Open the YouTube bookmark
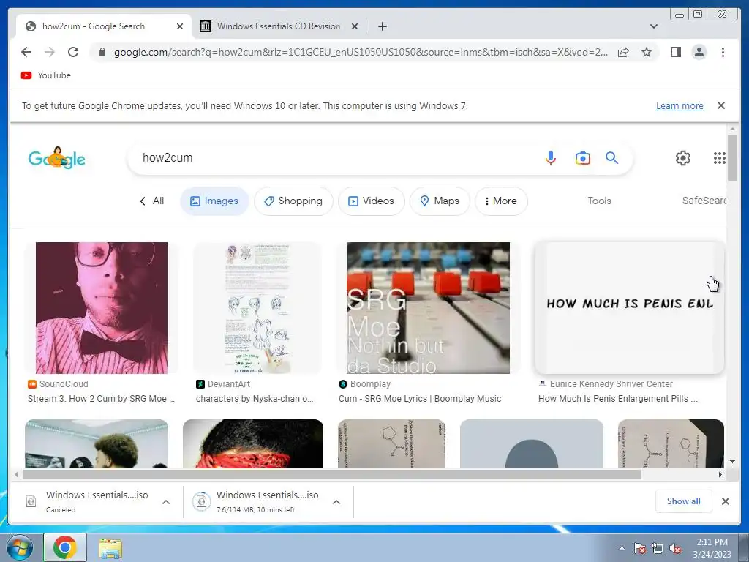This screenshot has height=562, width=749. [x=46, y=75]
